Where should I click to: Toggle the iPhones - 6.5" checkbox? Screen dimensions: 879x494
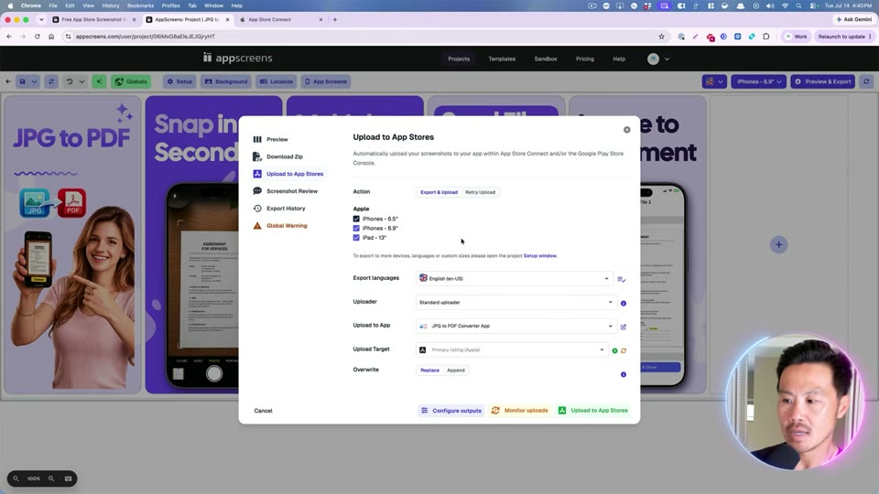(356, 219)
